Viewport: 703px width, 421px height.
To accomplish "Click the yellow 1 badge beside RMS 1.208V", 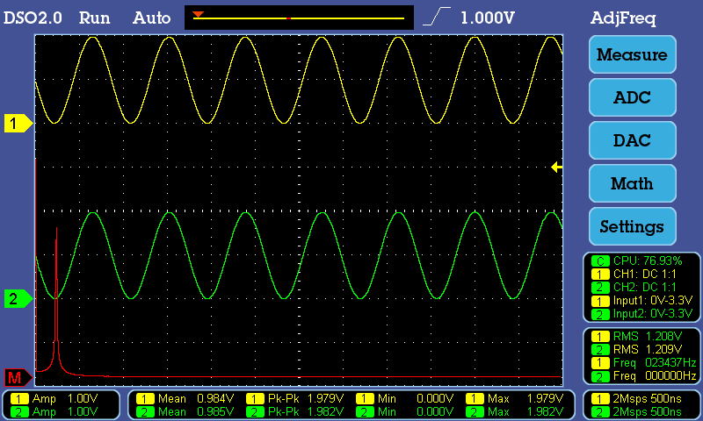I will pos(600,336).
